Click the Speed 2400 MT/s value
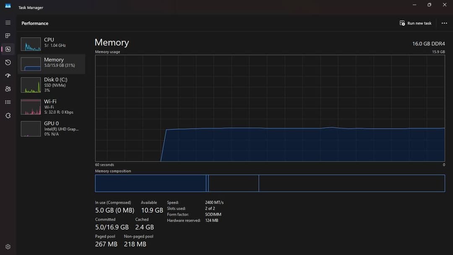Screen dimensions: 453x255 [x=214, y=202]
